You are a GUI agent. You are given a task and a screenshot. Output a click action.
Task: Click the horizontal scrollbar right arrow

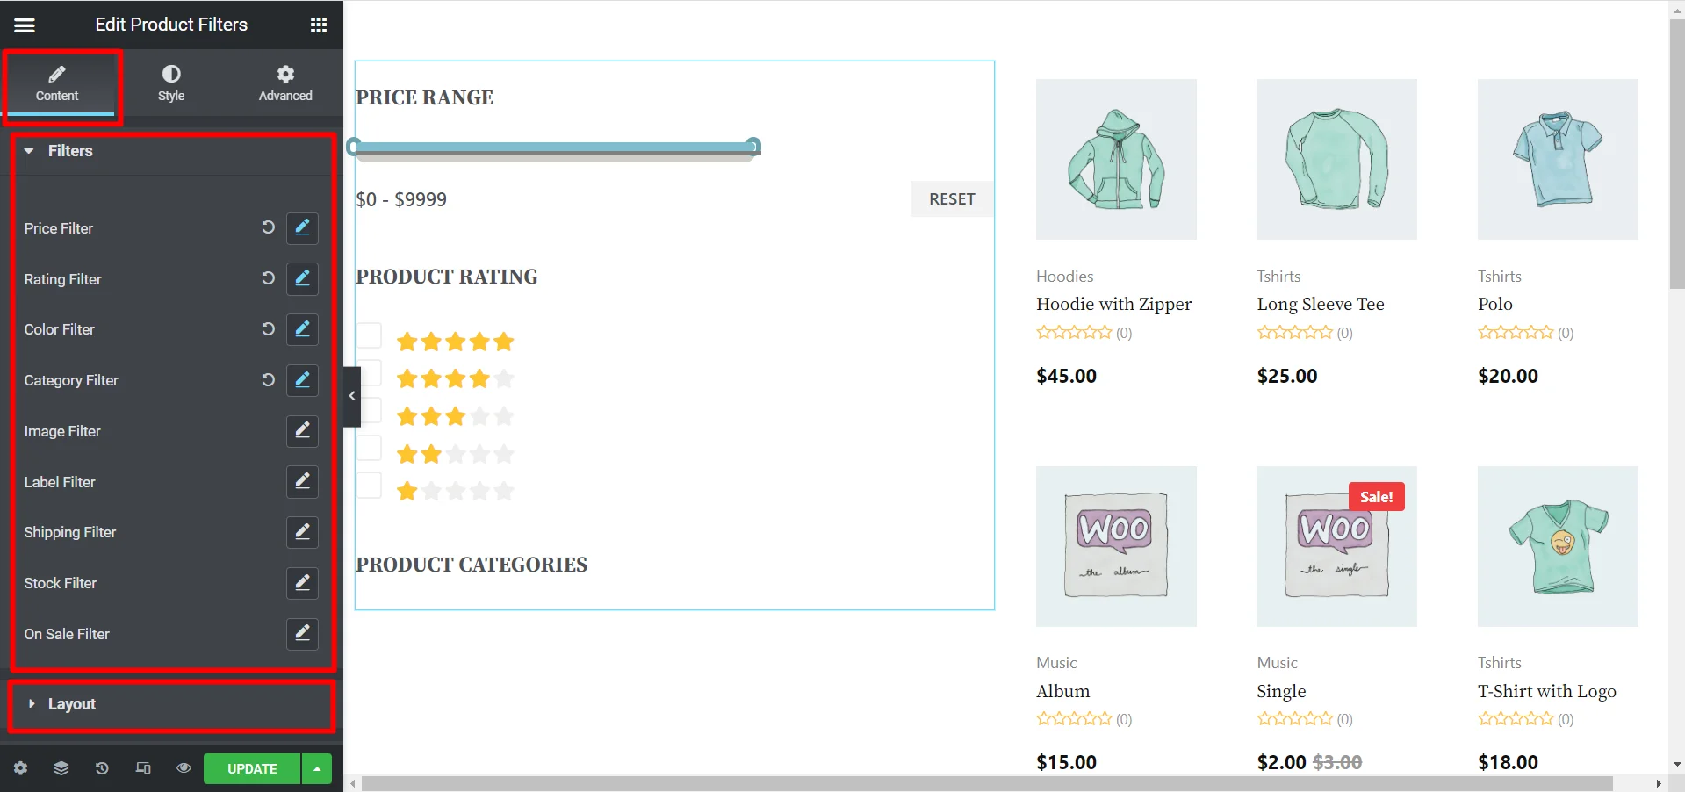(x=1659, y=784)
